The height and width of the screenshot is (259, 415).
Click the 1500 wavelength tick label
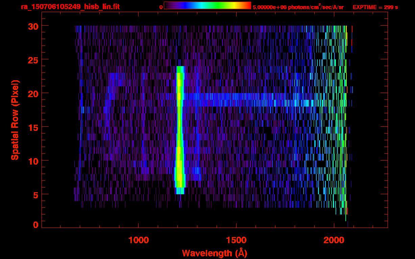pos(236,240)
